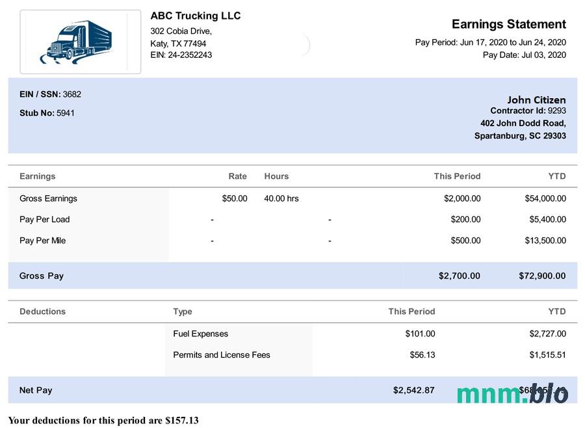This screenshot has height=428, width=585.
Task: Click the Pay Per Mile row label
Action: [x=42, y=241]
